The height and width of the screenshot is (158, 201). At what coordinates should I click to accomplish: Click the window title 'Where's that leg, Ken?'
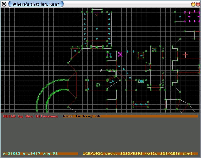click(36, 4)
